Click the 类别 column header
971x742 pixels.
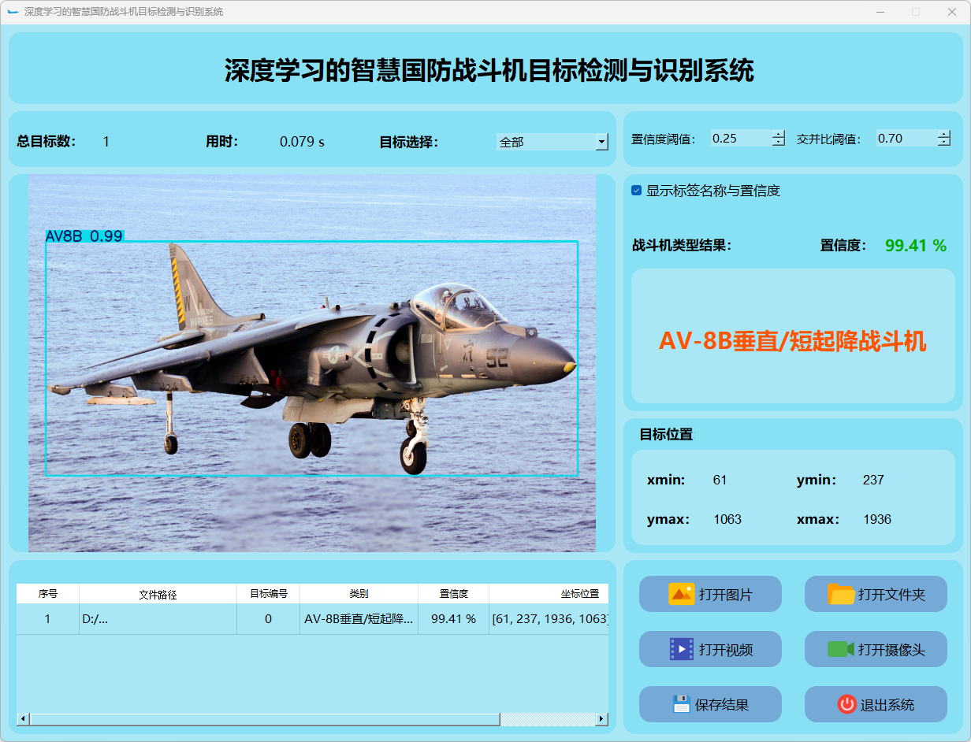359,594
